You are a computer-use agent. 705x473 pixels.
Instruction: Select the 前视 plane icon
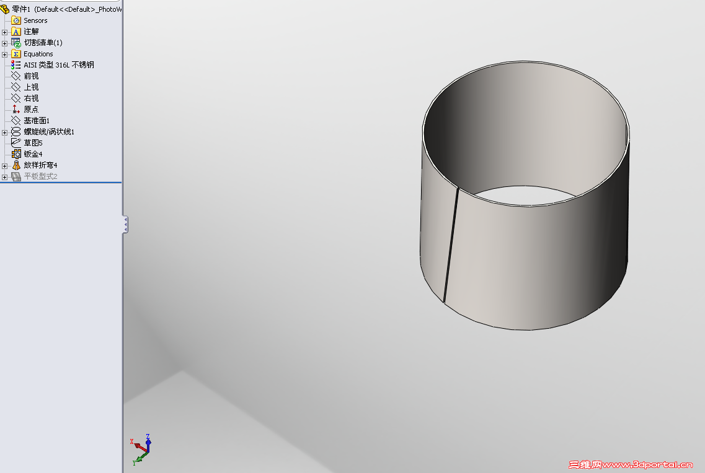point(16,76)
